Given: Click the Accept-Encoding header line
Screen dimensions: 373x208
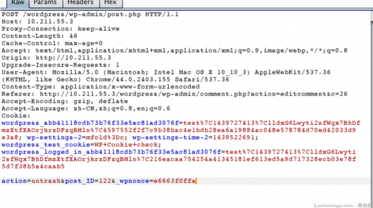Looking at the screenshot, I should (x=65, y=101).
